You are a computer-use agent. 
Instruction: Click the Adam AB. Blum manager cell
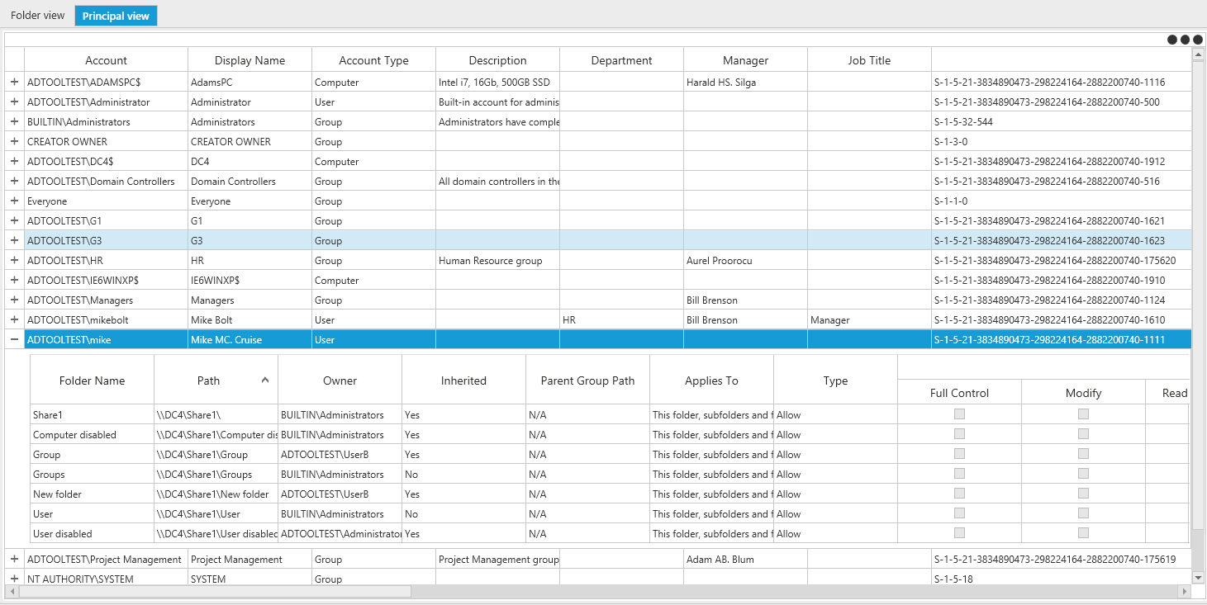[745, 560]
